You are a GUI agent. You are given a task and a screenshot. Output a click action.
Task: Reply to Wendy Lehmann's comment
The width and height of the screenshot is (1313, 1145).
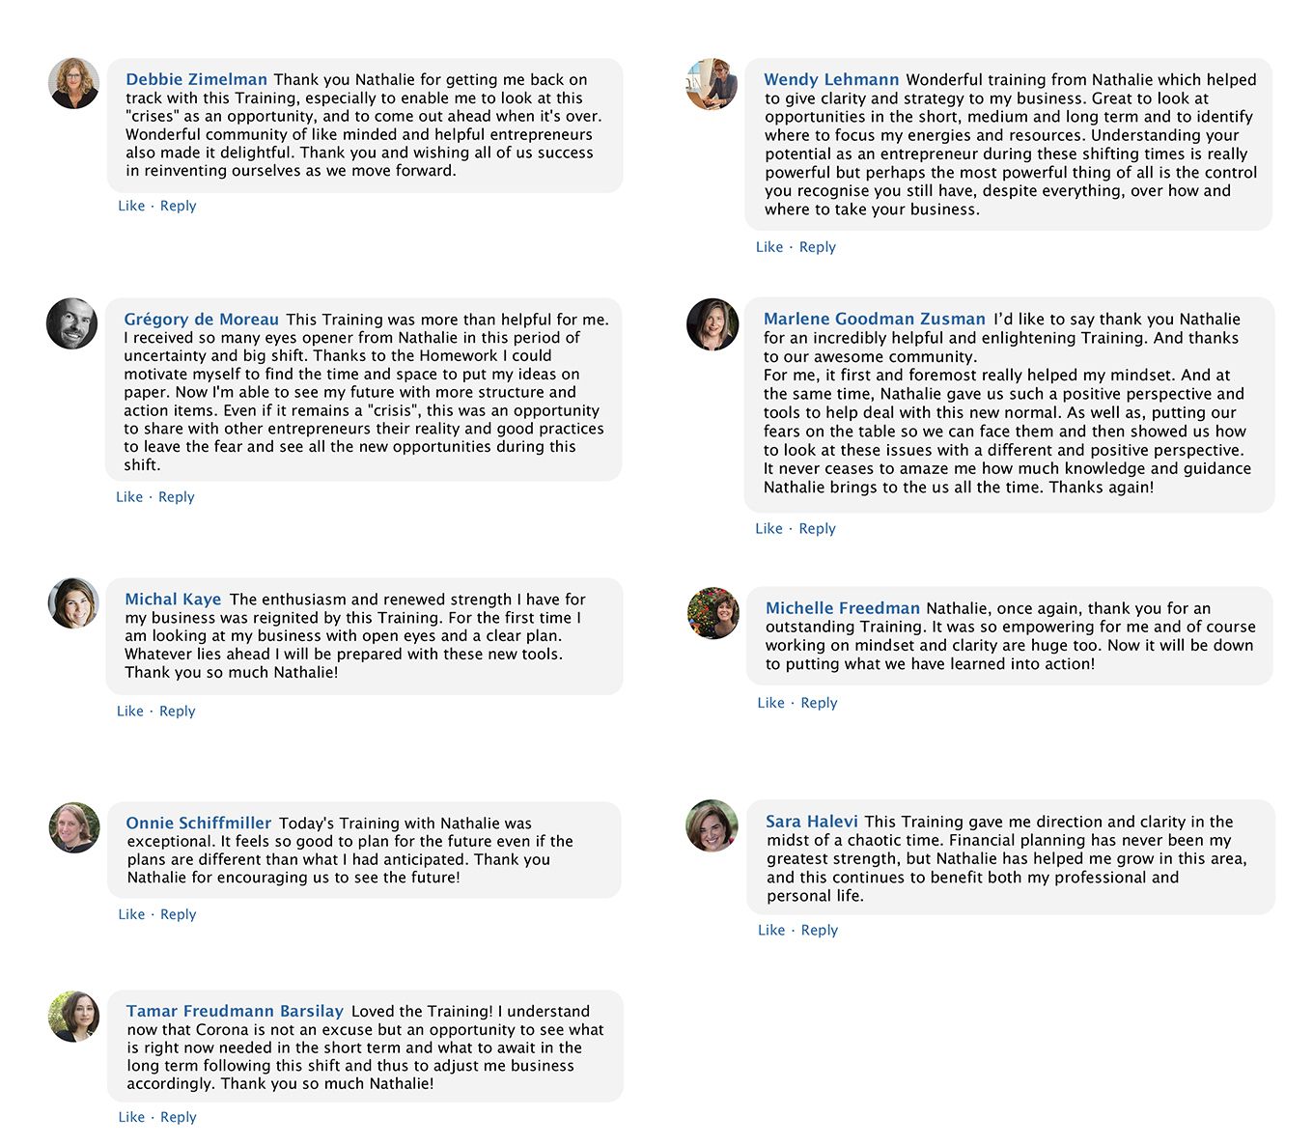[818, 247]
